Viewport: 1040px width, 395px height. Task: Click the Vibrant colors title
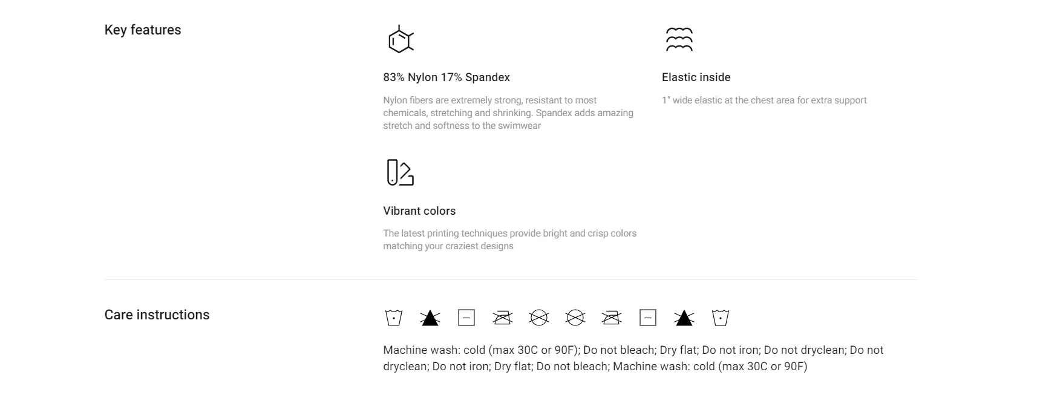419,211
